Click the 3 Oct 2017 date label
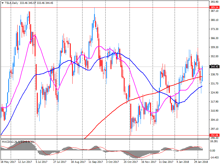The height and width of the screenshot is (165, 220). (x=112, y=162)
